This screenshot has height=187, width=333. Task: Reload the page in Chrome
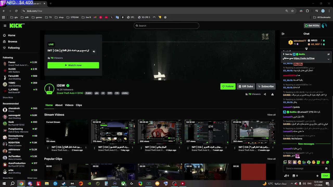pos(16,11)
